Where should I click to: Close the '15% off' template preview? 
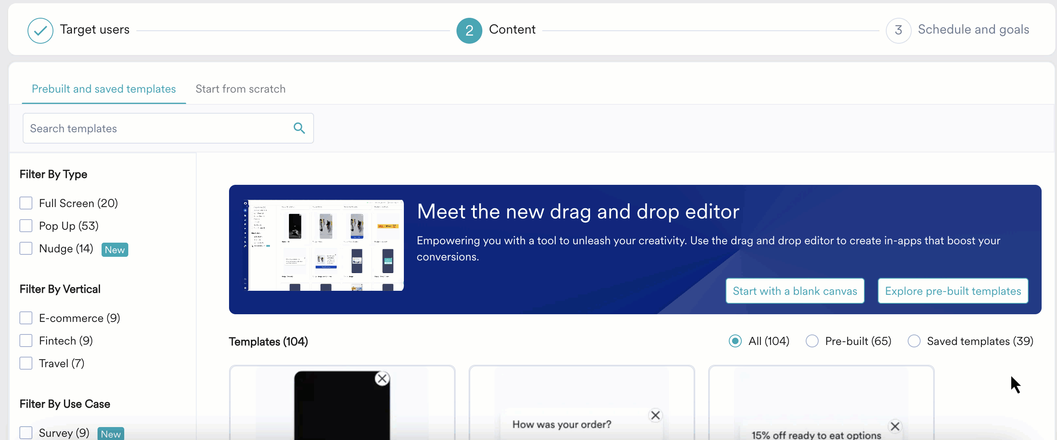coord(894,426)
